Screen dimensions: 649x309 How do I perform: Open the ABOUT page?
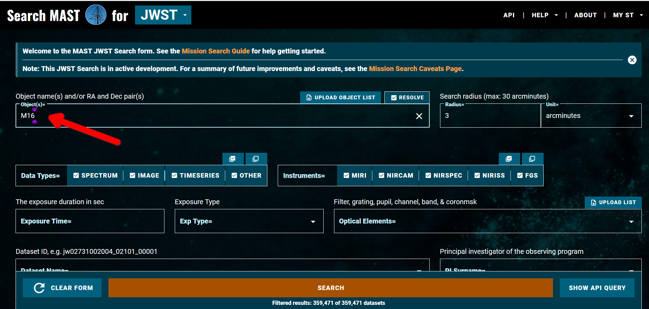tap(585, 15)
